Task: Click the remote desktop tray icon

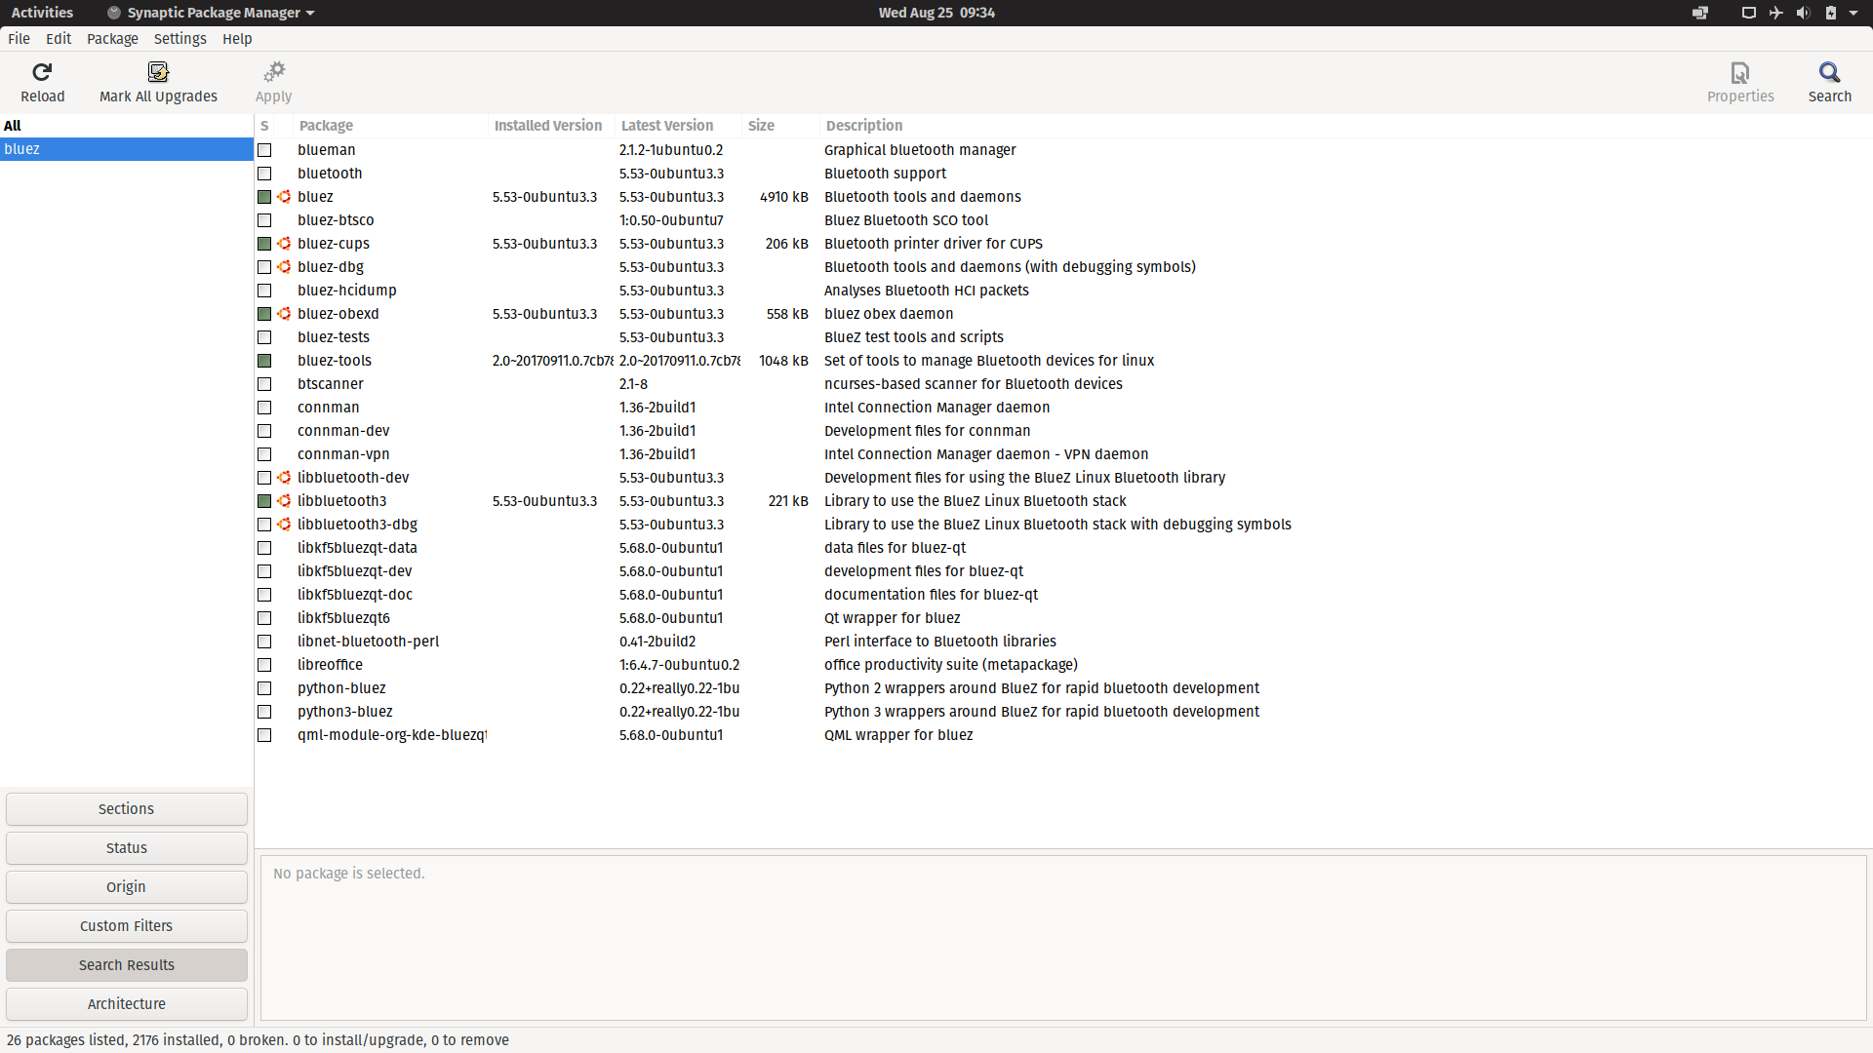Action: click(x=1700, y=13)
